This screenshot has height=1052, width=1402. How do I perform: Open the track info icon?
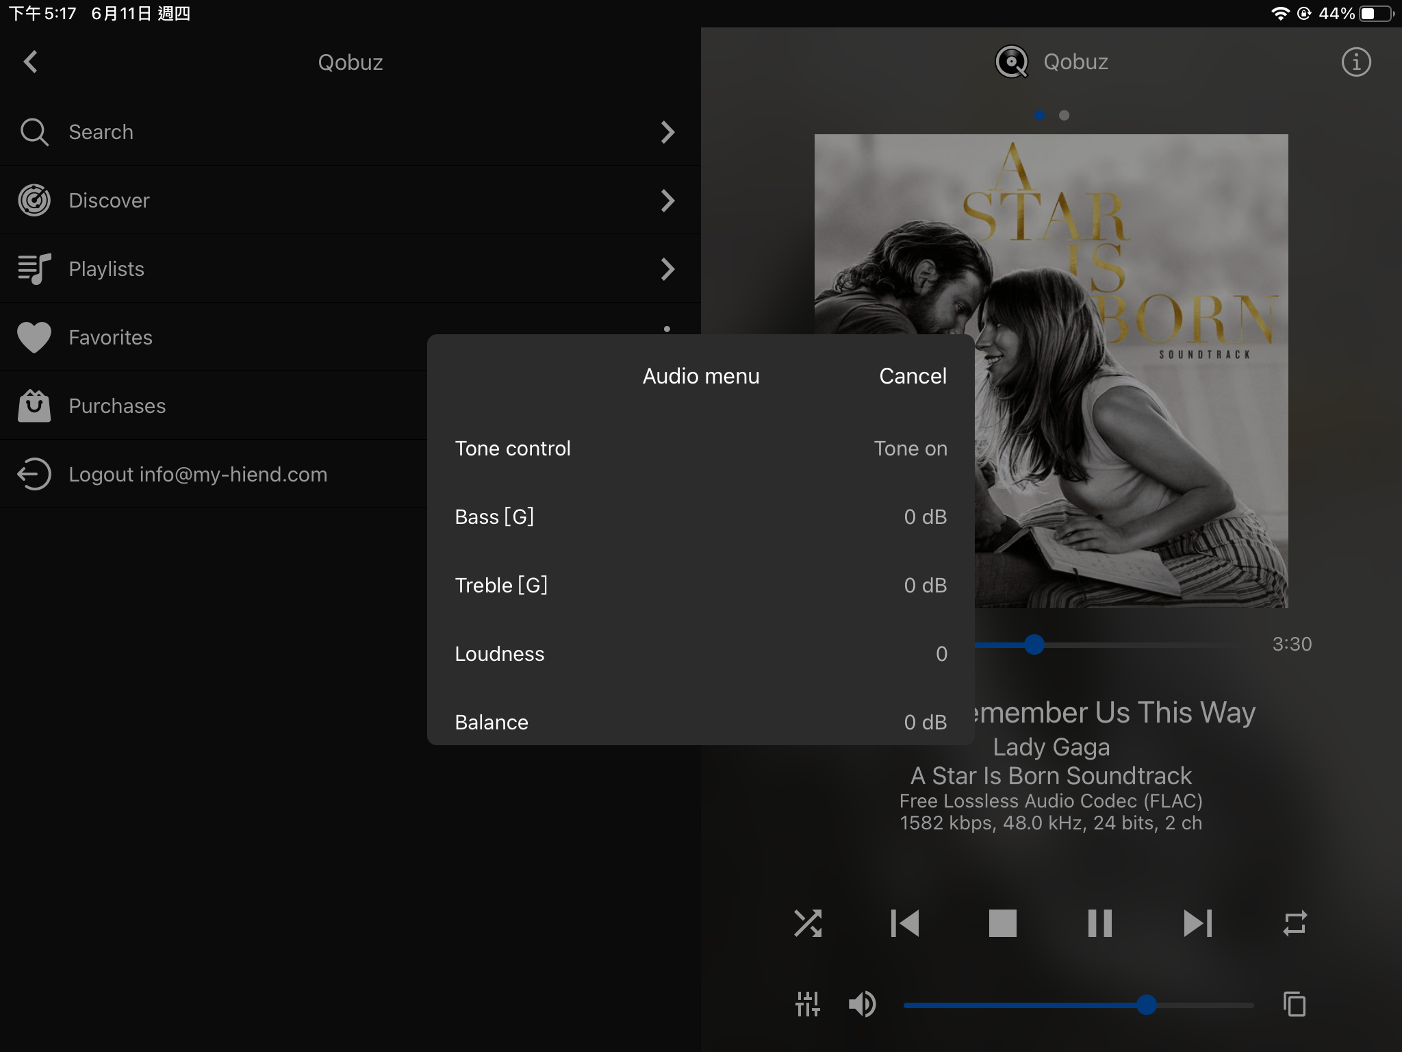pos(1356,62)
